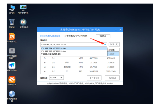Screen dimensions: 158x107
Task: Click the blue image path dropdown arrow
Action: point(105,44)
